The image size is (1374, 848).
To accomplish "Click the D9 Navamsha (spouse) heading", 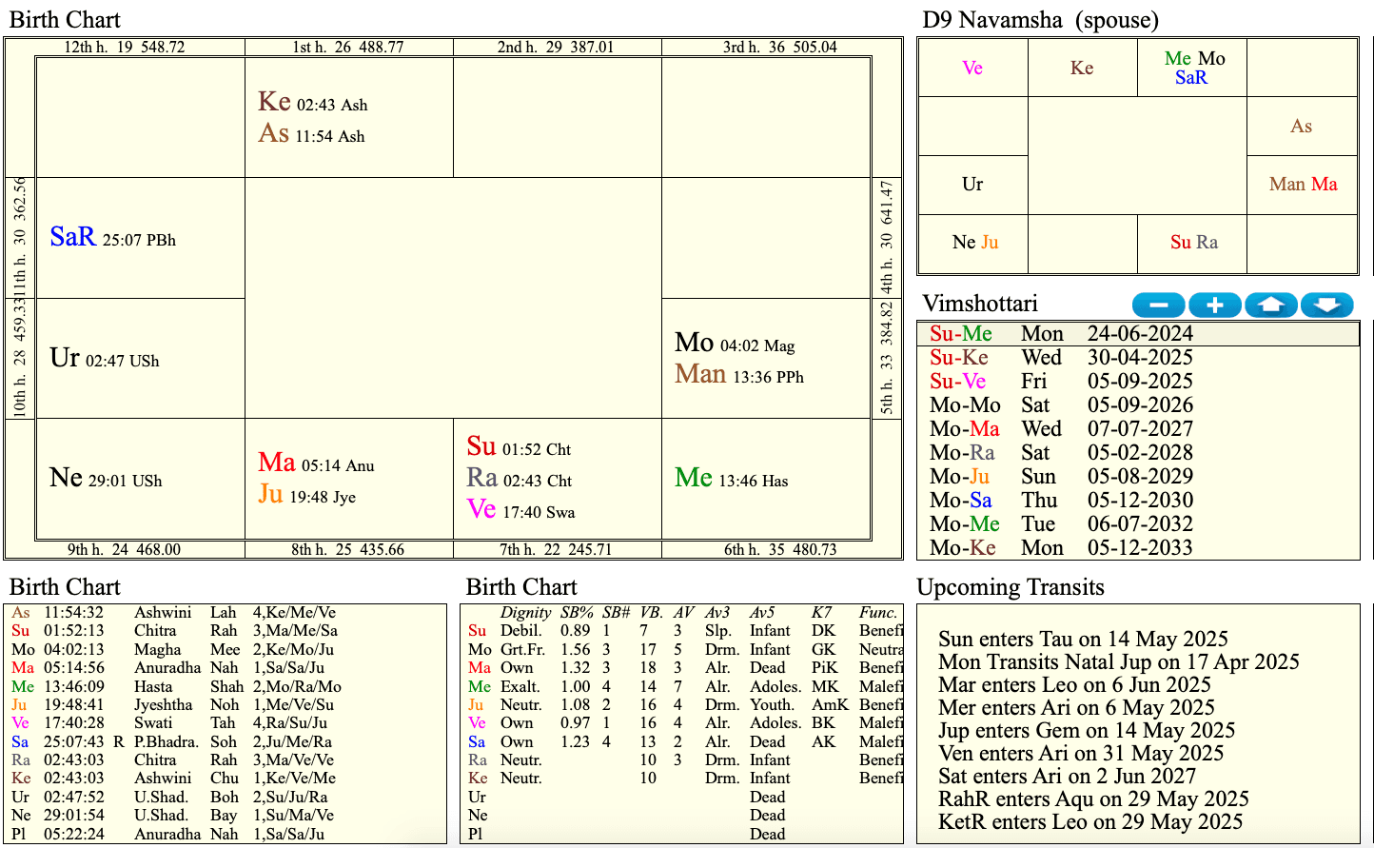I will click(1040, 20).
